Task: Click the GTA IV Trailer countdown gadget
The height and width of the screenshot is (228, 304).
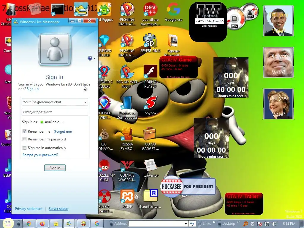Action: pyautogui.click(x=244, y=204)
